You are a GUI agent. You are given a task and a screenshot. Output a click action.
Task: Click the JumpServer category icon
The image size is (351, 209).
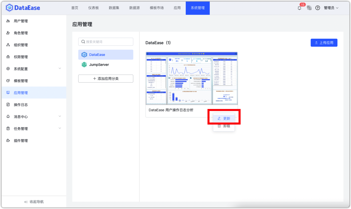coord(84,65)
